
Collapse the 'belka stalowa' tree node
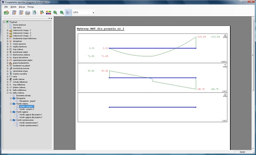(8, 93)
